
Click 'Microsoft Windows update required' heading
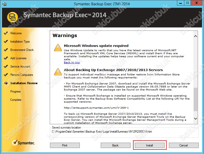[96, 46]
